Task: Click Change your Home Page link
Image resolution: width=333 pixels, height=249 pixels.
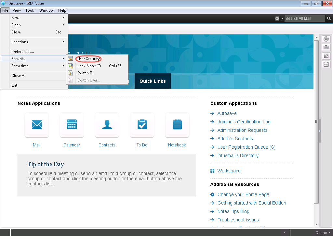Action: tap(243, 194)
